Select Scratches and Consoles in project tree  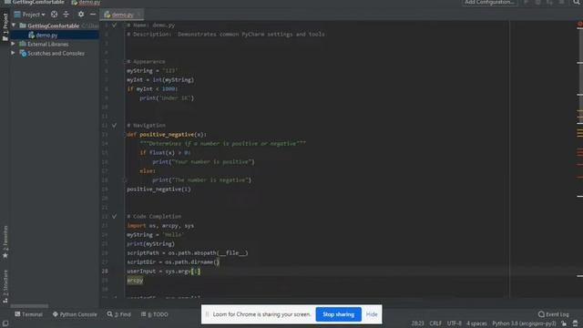pos(56,53)
